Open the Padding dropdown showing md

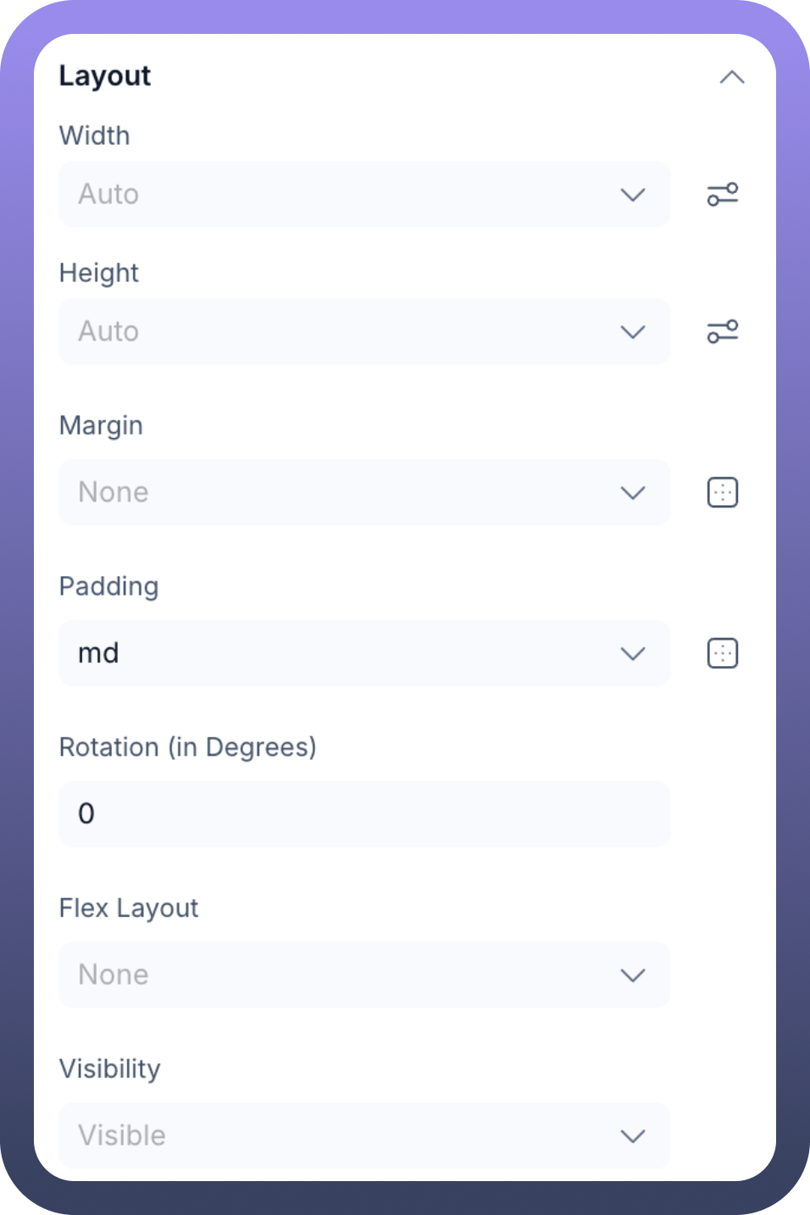[364, 653]
